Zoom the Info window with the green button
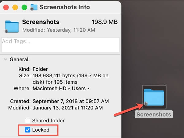This screenshot has width=184, height=138. tap(24, 7)
